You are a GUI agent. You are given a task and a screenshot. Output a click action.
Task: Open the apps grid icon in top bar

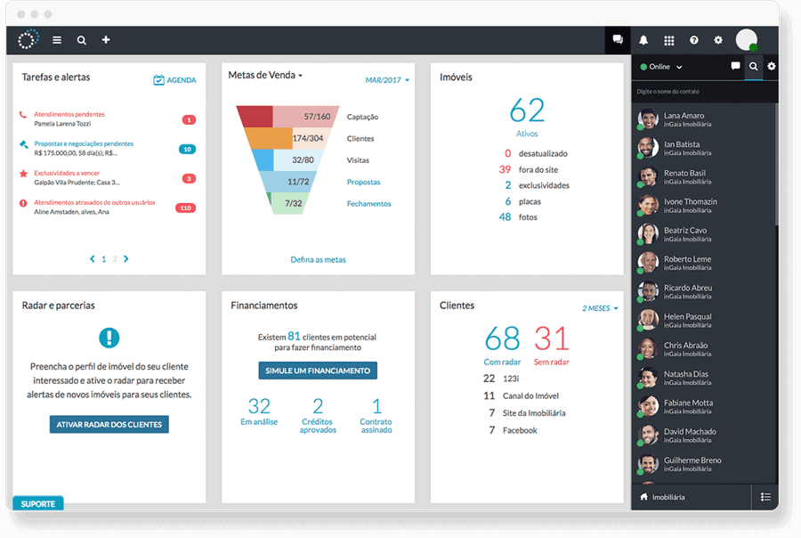coord(668,40)
